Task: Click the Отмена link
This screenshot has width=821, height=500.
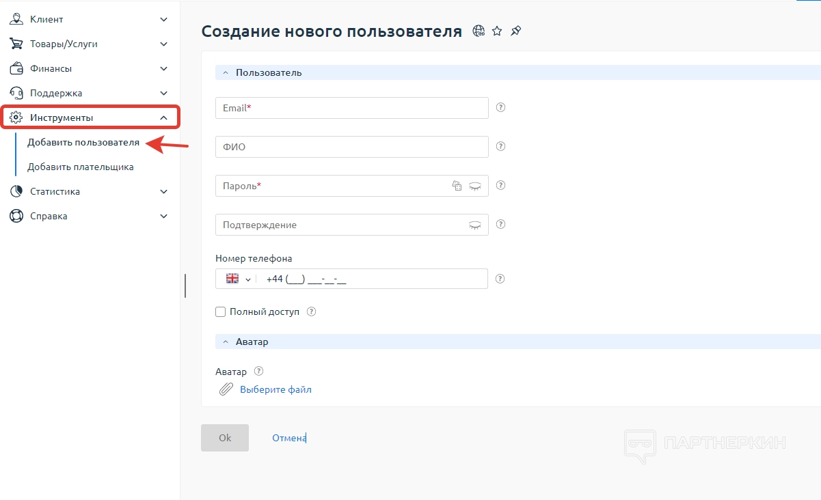Action: pyautogui.click(x=288, y=438)
